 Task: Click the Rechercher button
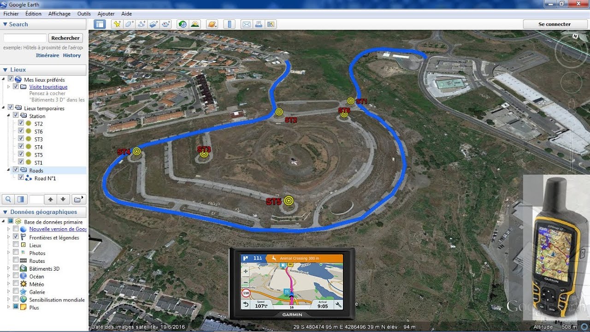click(65, 38)
